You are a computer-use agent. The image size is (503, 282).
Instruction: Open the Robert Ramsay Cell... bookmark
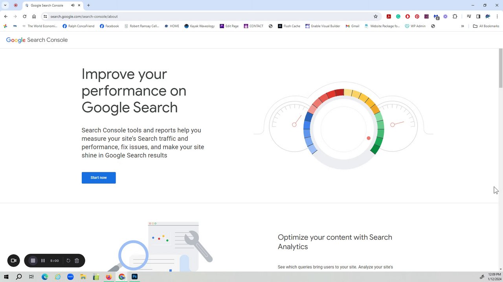pos(141,26)
